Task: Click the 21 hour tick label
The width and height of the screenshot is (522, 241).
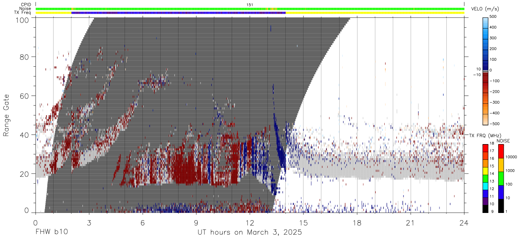Action: click(410, 222)
